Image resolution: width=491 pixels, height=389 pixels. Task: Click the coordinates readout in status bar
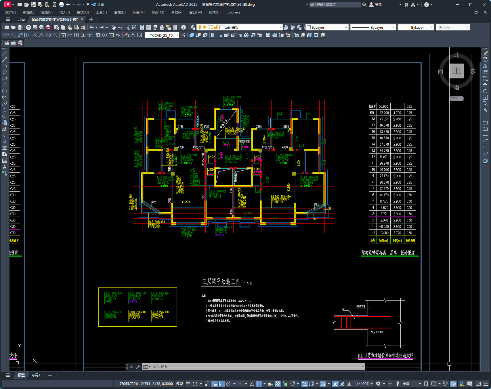pos(146,384)
